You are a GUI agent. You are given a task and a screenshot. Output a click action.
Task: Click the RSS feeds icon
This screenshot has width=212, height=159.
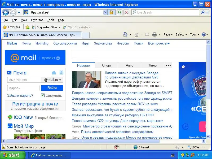tap(136, 35)
